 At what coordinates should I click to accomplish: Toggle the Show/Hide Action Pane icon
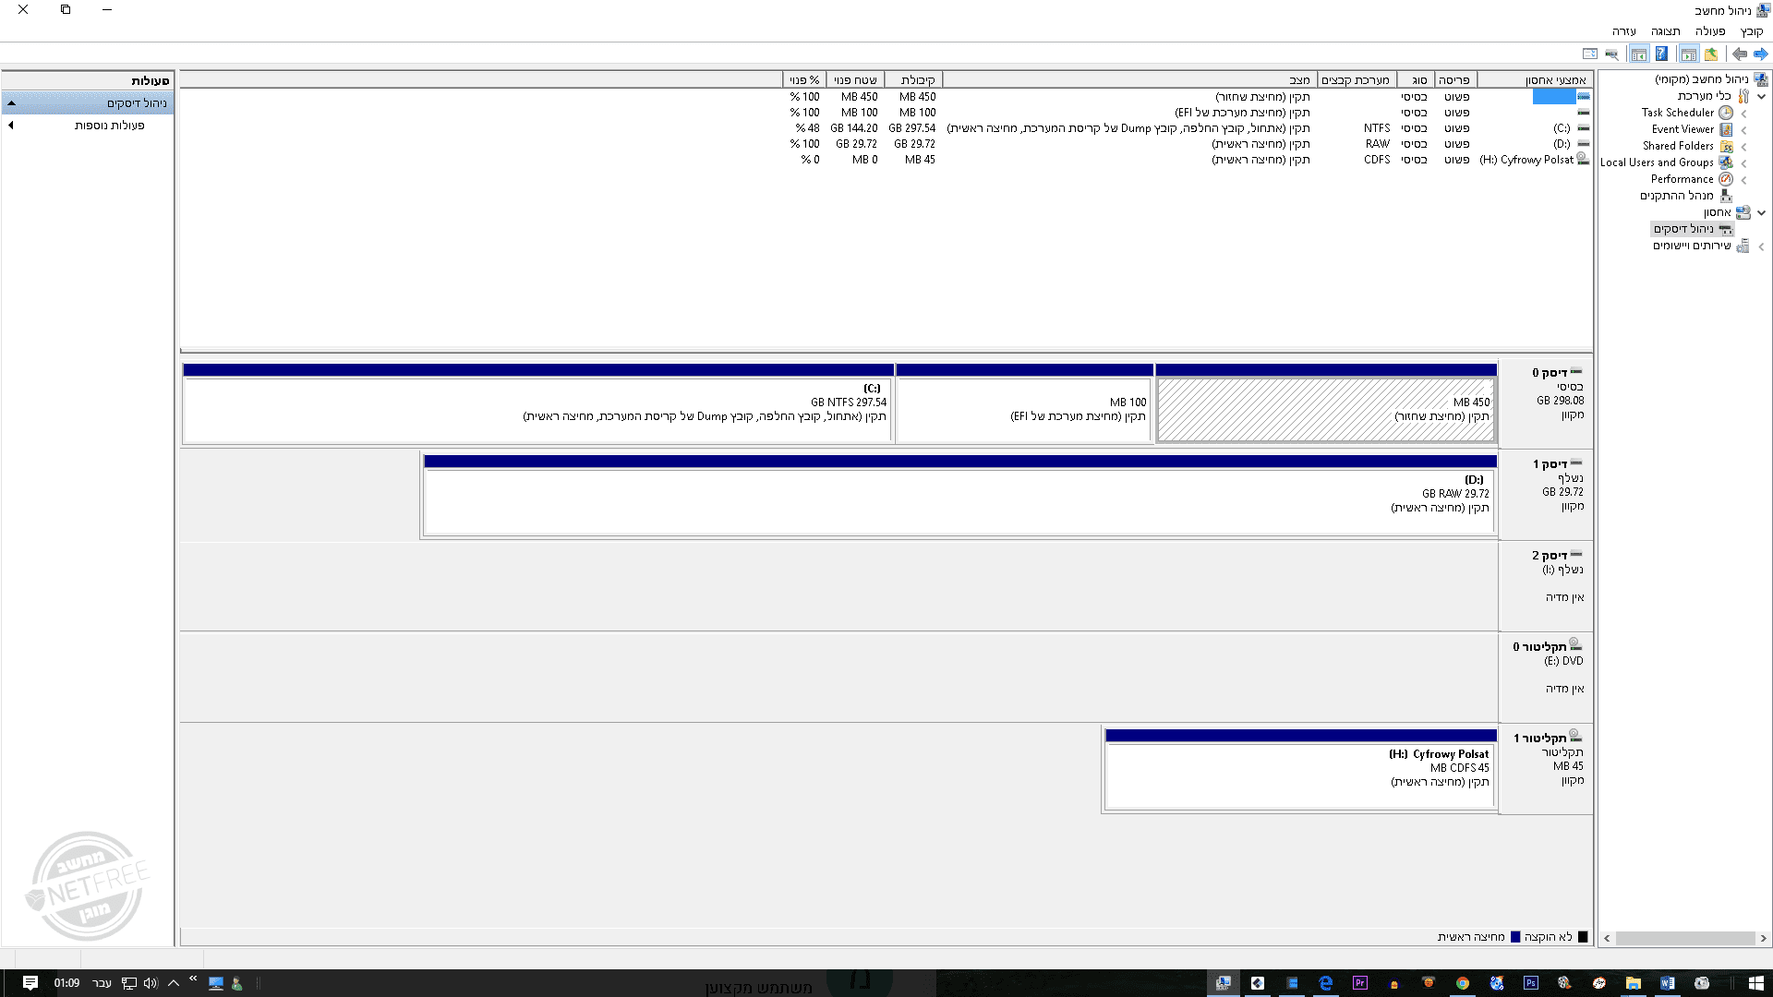pos(1639,54)
